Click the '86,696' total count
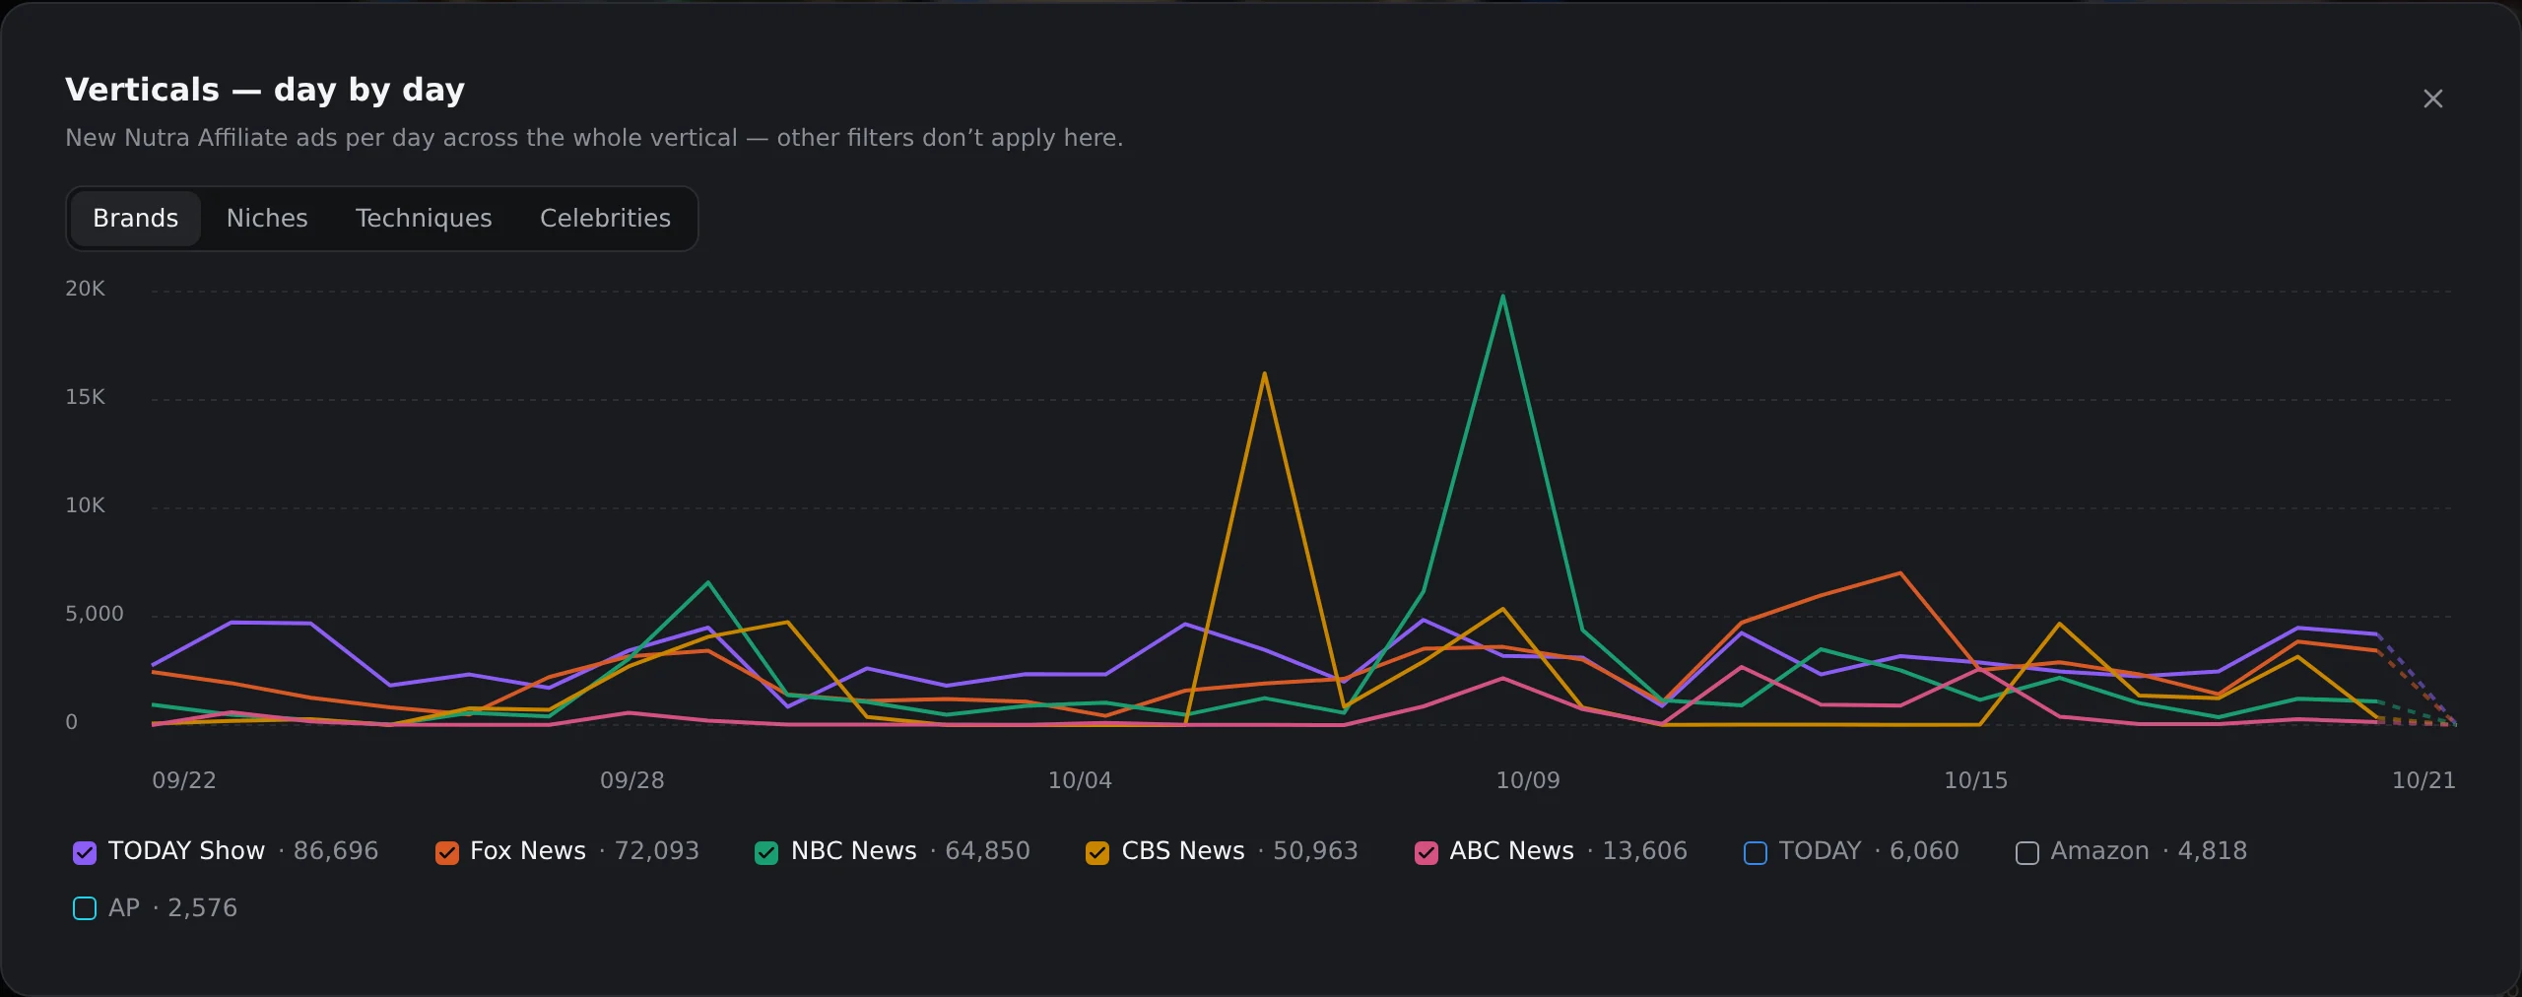Screen dimensions: 2522x997 click(x=336, y=850)
